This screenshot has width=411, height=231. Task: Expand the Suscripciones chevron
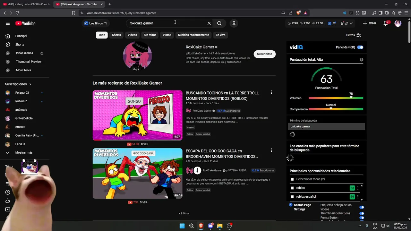(x=30, y=84)
